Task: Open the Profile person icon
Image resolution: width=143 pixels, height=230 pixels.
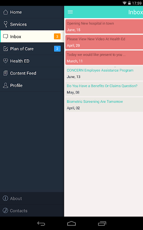Action: (x=6, y=86)
